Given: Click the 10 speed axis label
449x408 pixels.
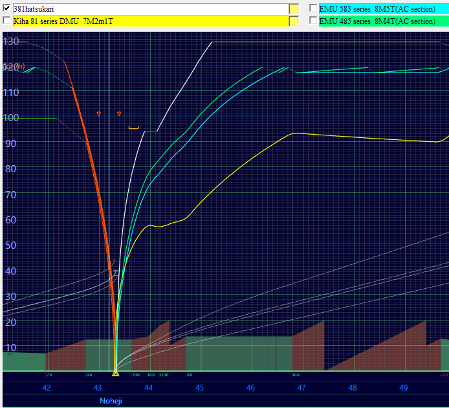Looking at the screenshot, I should point(11,348).
